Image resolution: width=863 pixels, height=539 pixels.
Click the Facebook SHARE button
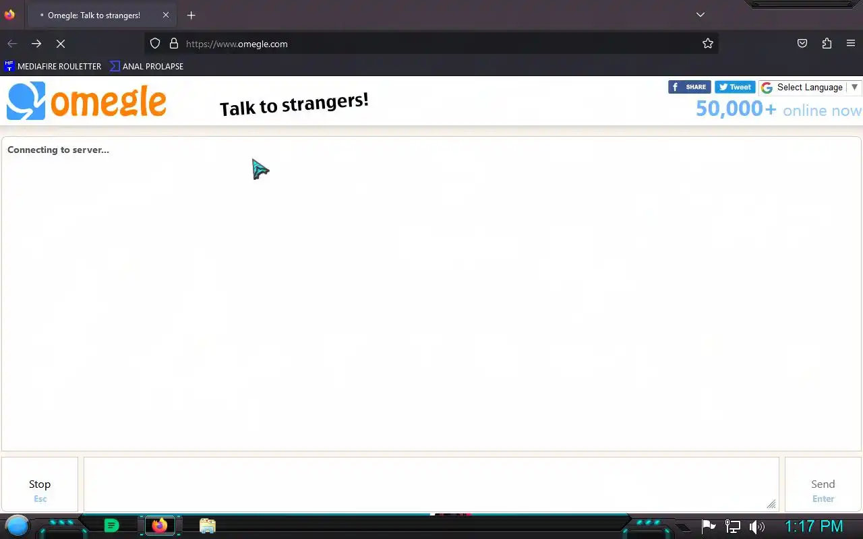pyautogui.click(x=689, y=87)
